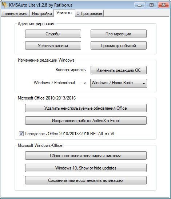Open the О Программе tab
Image resolution: width=171 pixels, height=199 pixels.
point(89,13)
